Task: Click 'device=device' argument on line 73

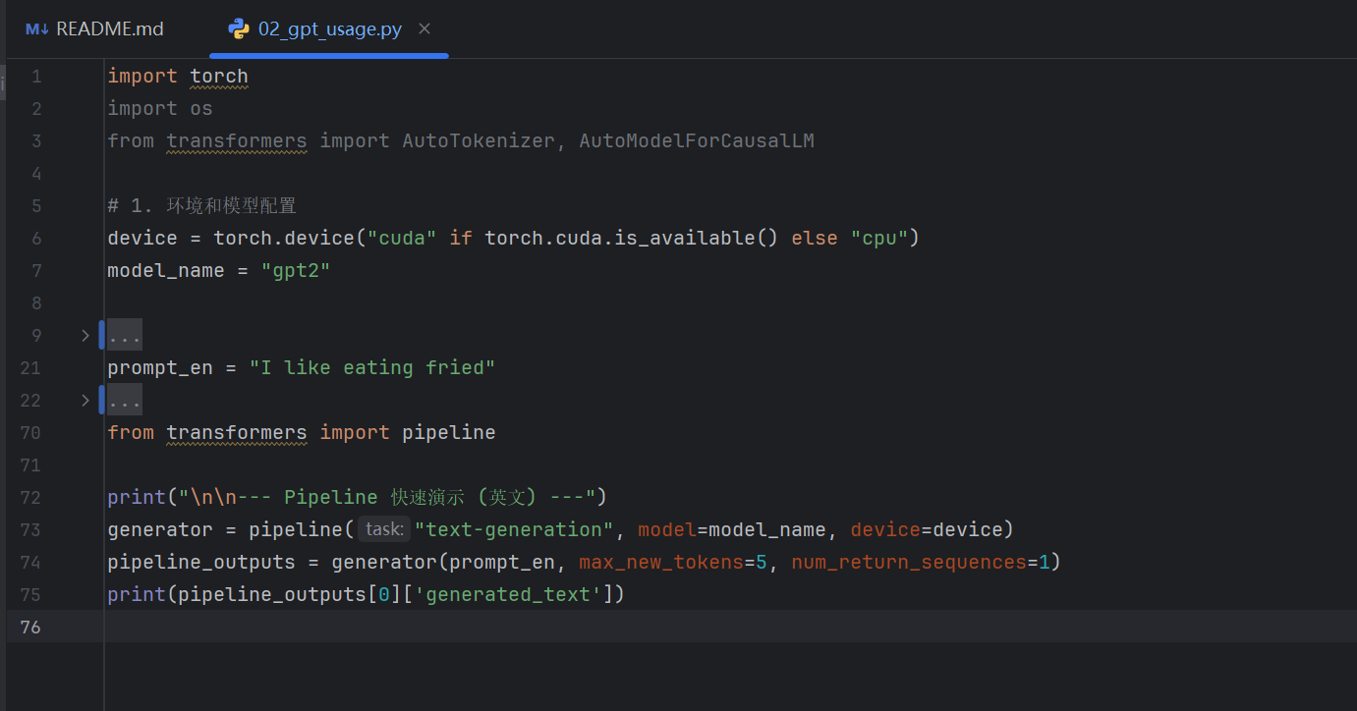Action: pos(927,529)
